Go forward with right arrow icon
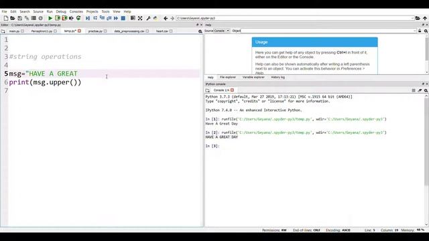The height and width of the screenshot is (241, 429). (x=172, y=18)
